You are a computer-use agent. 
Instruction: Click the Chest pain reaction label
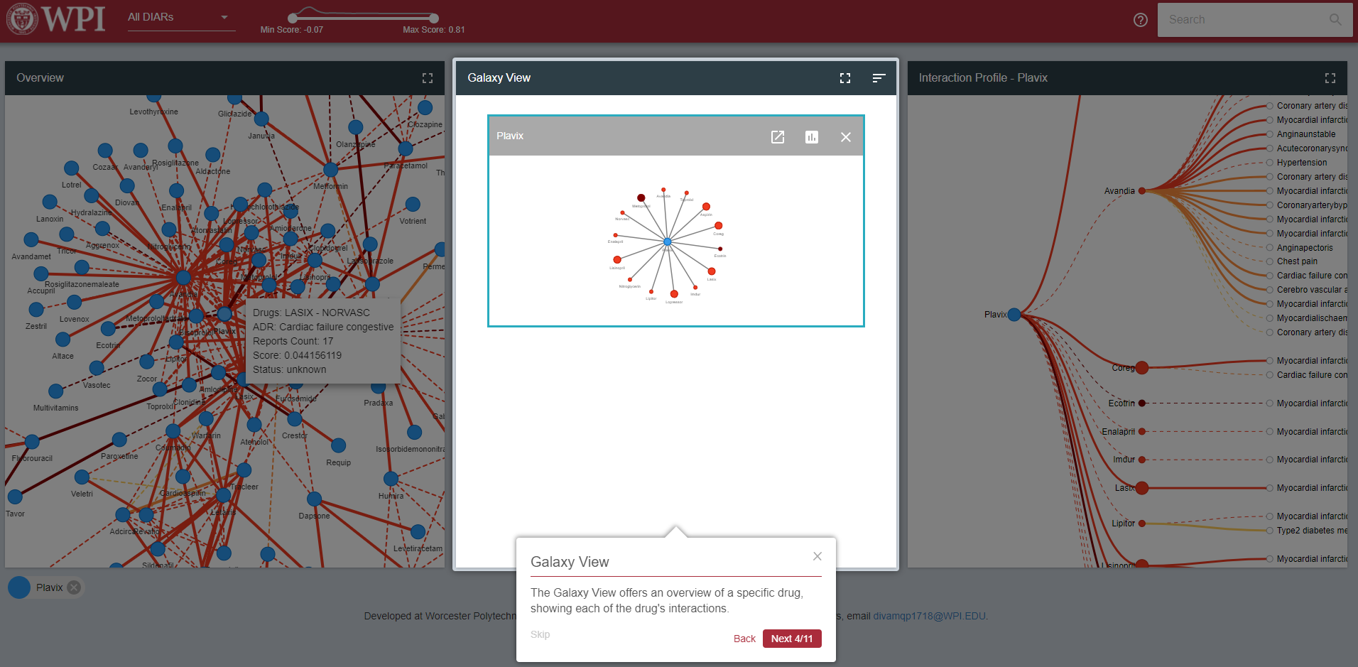coord(1297,261)
